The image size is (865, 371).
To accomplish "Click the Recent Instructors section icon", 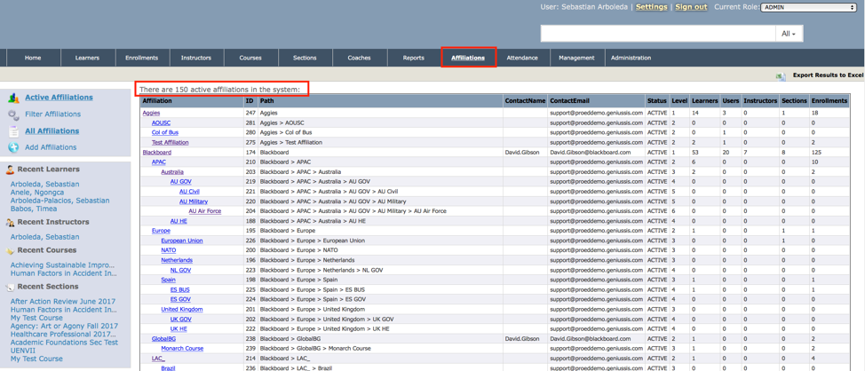I will click(x=11, y=223).
